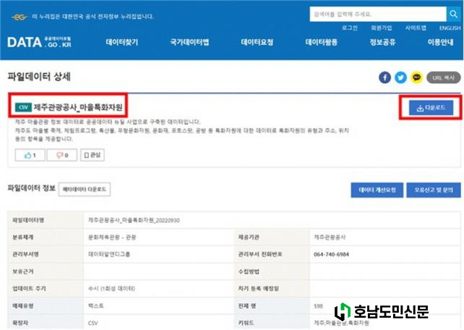Click the 데이터 개선요청 button
Viewport: 464px width, 330px height.
pyautogui.click(x=377, y=190)
